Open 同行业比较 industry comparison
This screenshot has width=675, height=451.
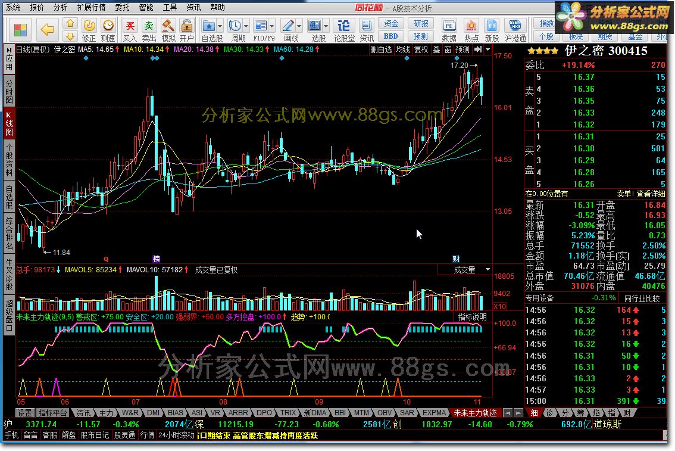(642, 298)
